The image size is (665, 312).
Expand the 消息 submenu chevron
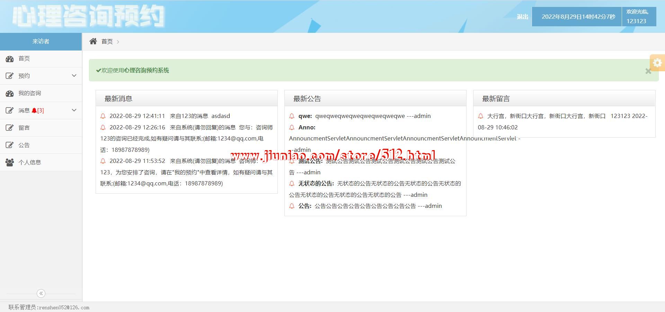(74, 110)
